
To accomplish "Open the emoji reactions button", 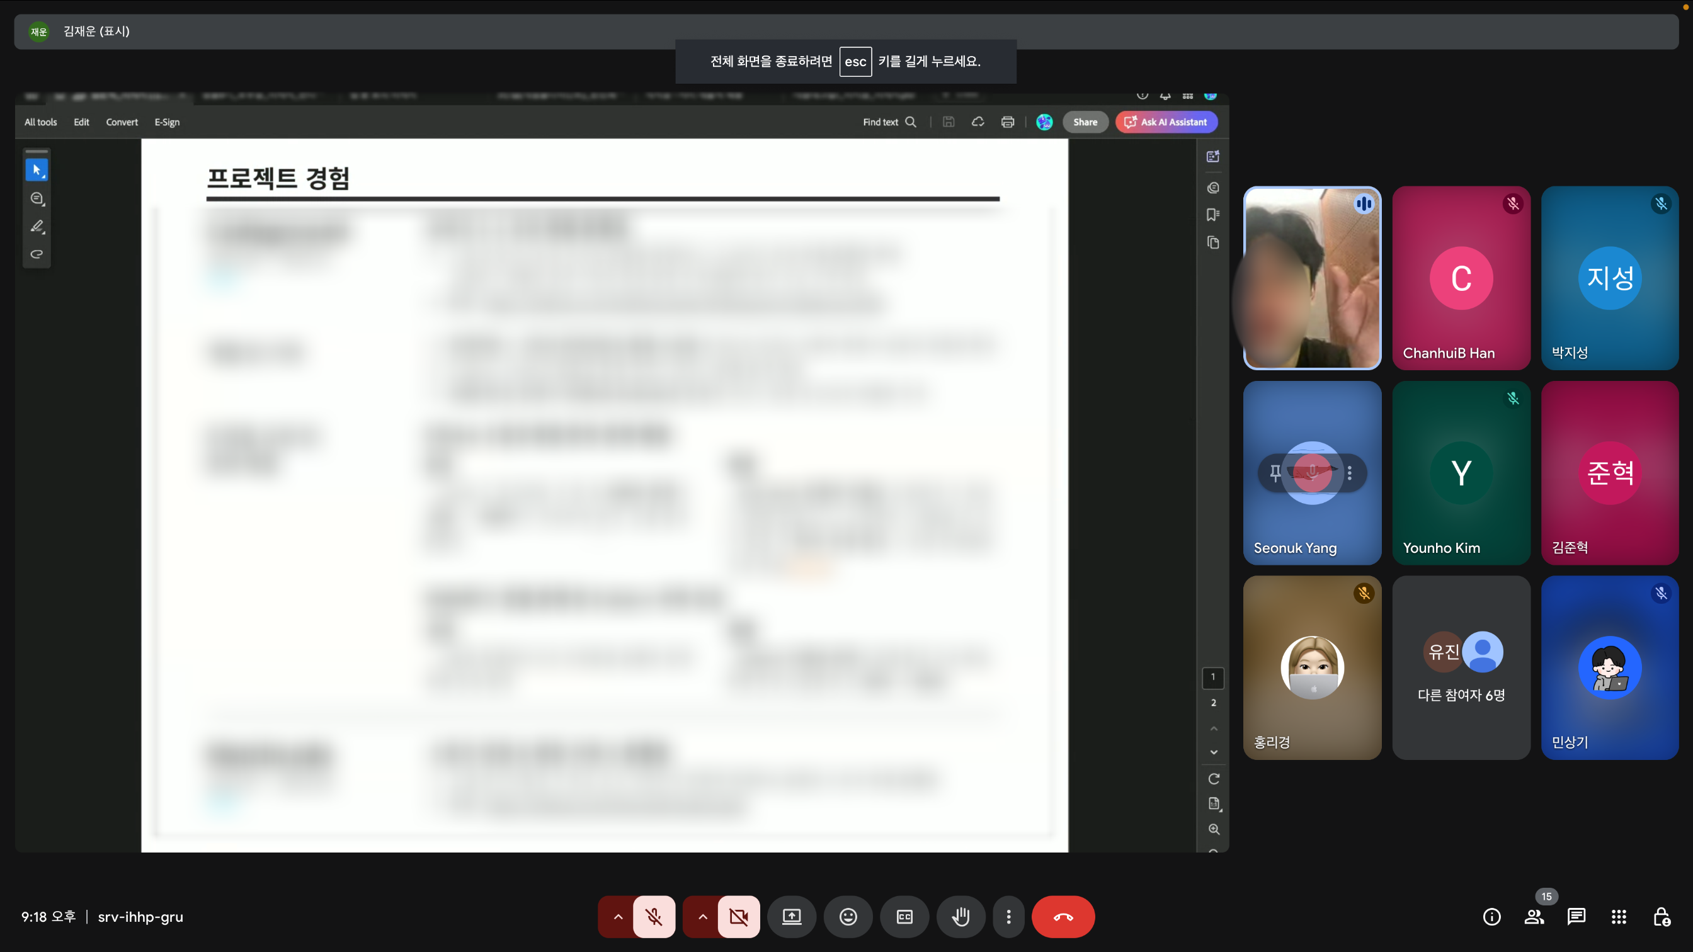I will tap(848, 917).
